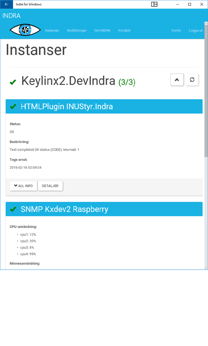Minimize the Indra for Windows window
Screen dimensions: 208x346
coord(177,4)
